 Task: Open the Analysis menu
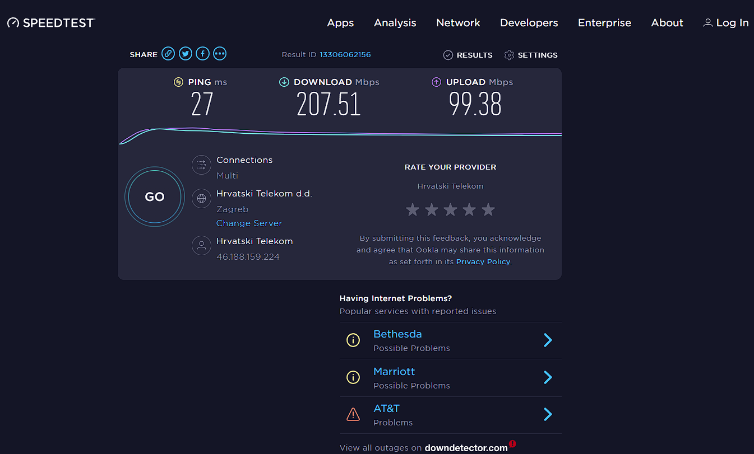tap(395, 23)
